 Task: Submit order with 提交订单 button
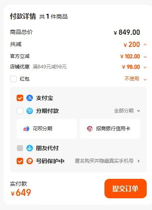click(126, 189)
